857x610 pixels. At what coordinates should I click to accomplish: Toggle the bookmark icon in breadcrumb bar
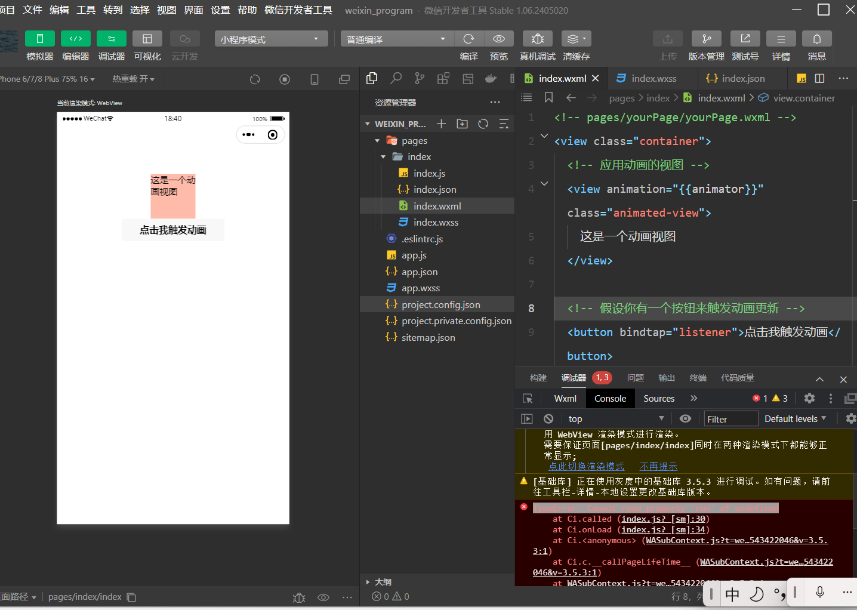point(549,97)
